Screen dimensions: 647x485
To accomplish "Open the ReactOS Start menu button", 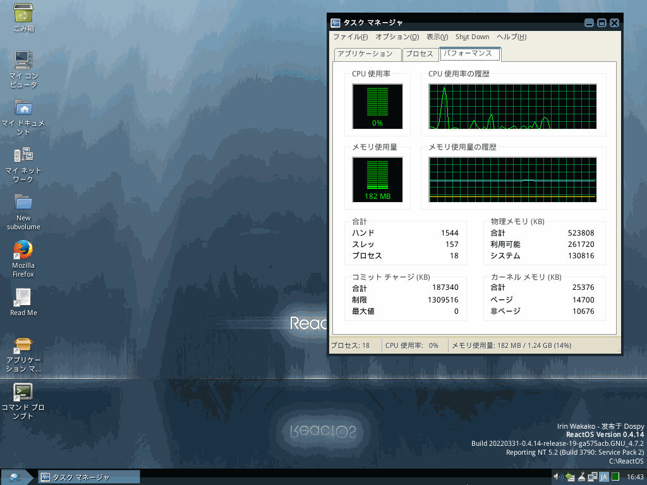I will 16,477.
